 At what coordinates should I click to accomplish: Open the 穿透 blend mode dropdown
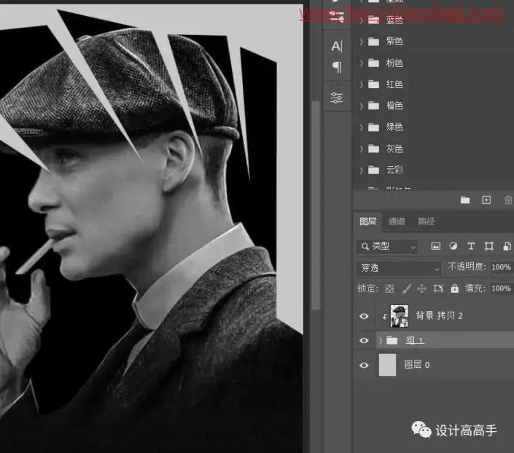tap(399, 268)
